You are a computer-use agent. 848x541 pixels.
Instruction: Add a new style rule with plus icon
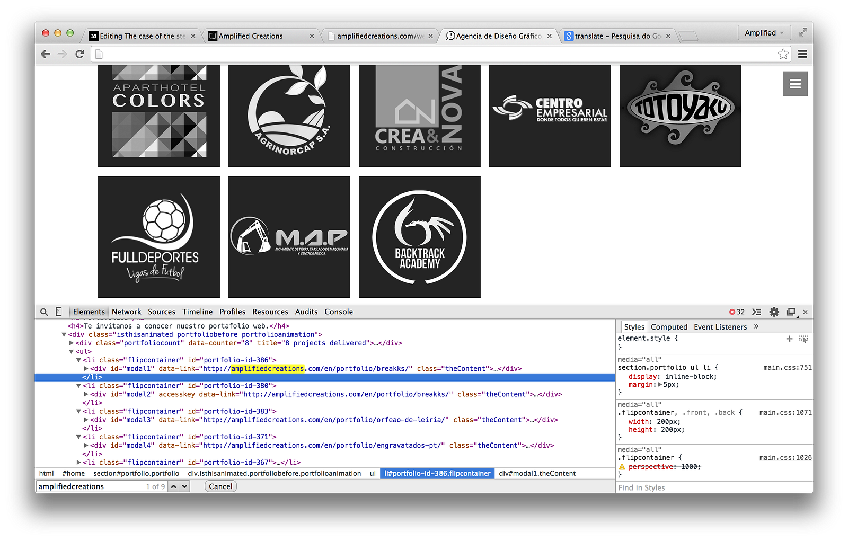click(x=789, y=339)
